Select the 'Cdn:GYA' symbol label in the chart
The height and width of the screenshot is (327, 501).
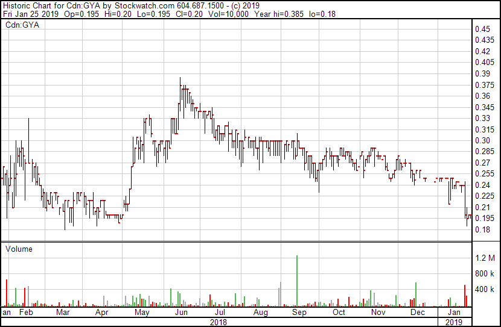click(x=22, y=25)
